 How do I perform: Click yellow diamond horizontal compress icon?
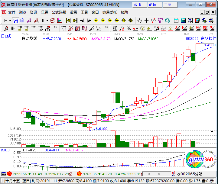pos(117,21)
